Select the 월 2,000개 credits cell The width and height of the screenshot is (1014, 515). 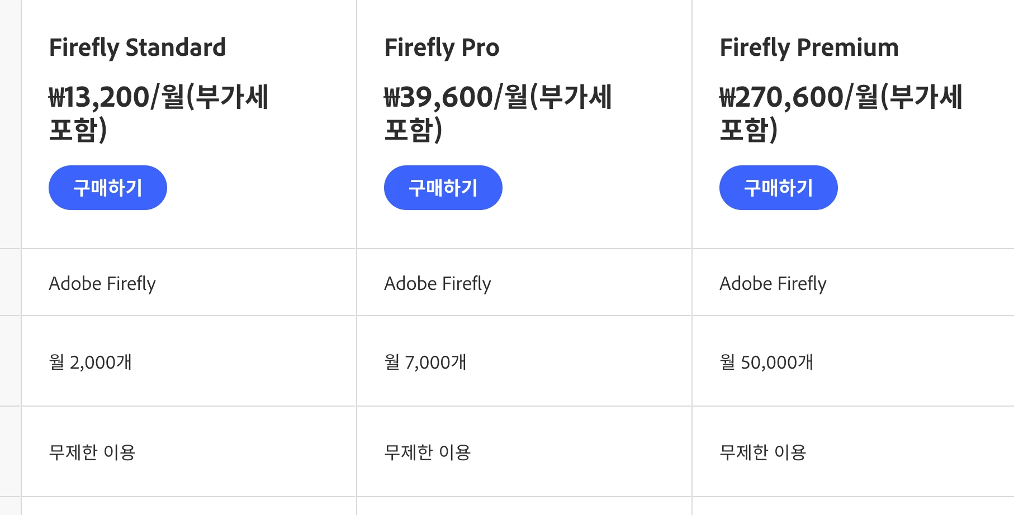click(91, 363)
